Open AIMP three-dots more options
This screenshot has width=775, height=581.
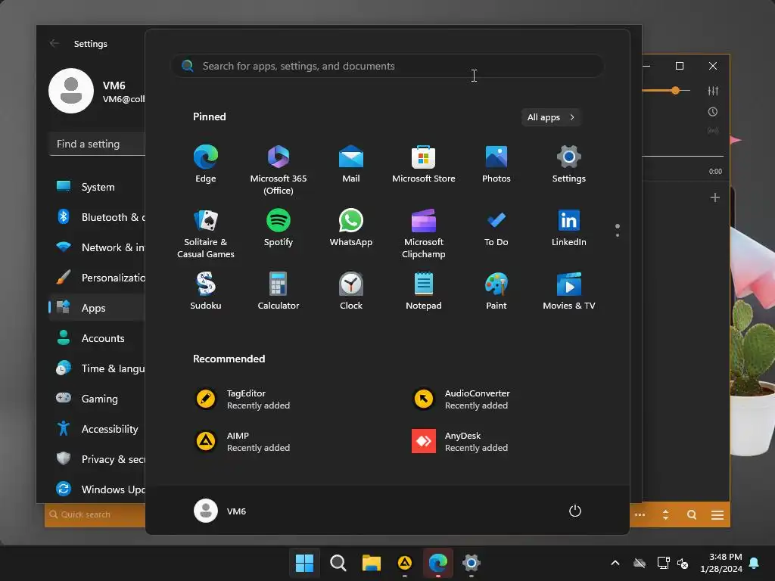pyautogui.click(x=640, y=514)
